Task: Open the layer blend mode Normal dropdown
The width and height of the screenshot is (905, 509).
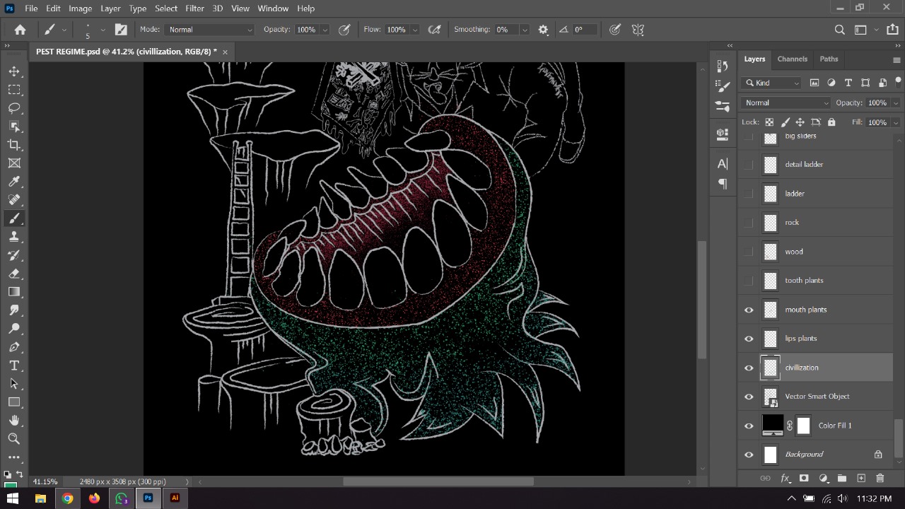Action: pos(786,103)
